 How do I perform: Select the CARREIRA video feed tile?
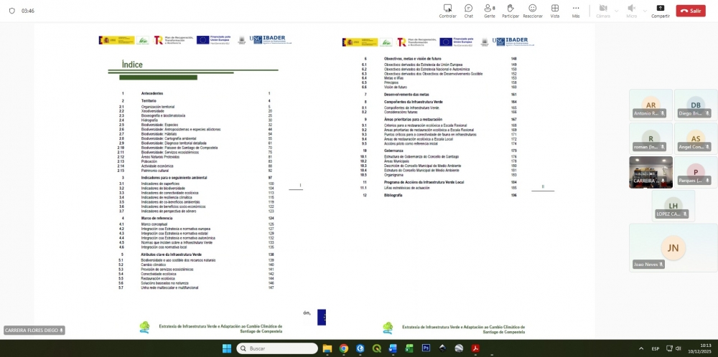(651, 172)
